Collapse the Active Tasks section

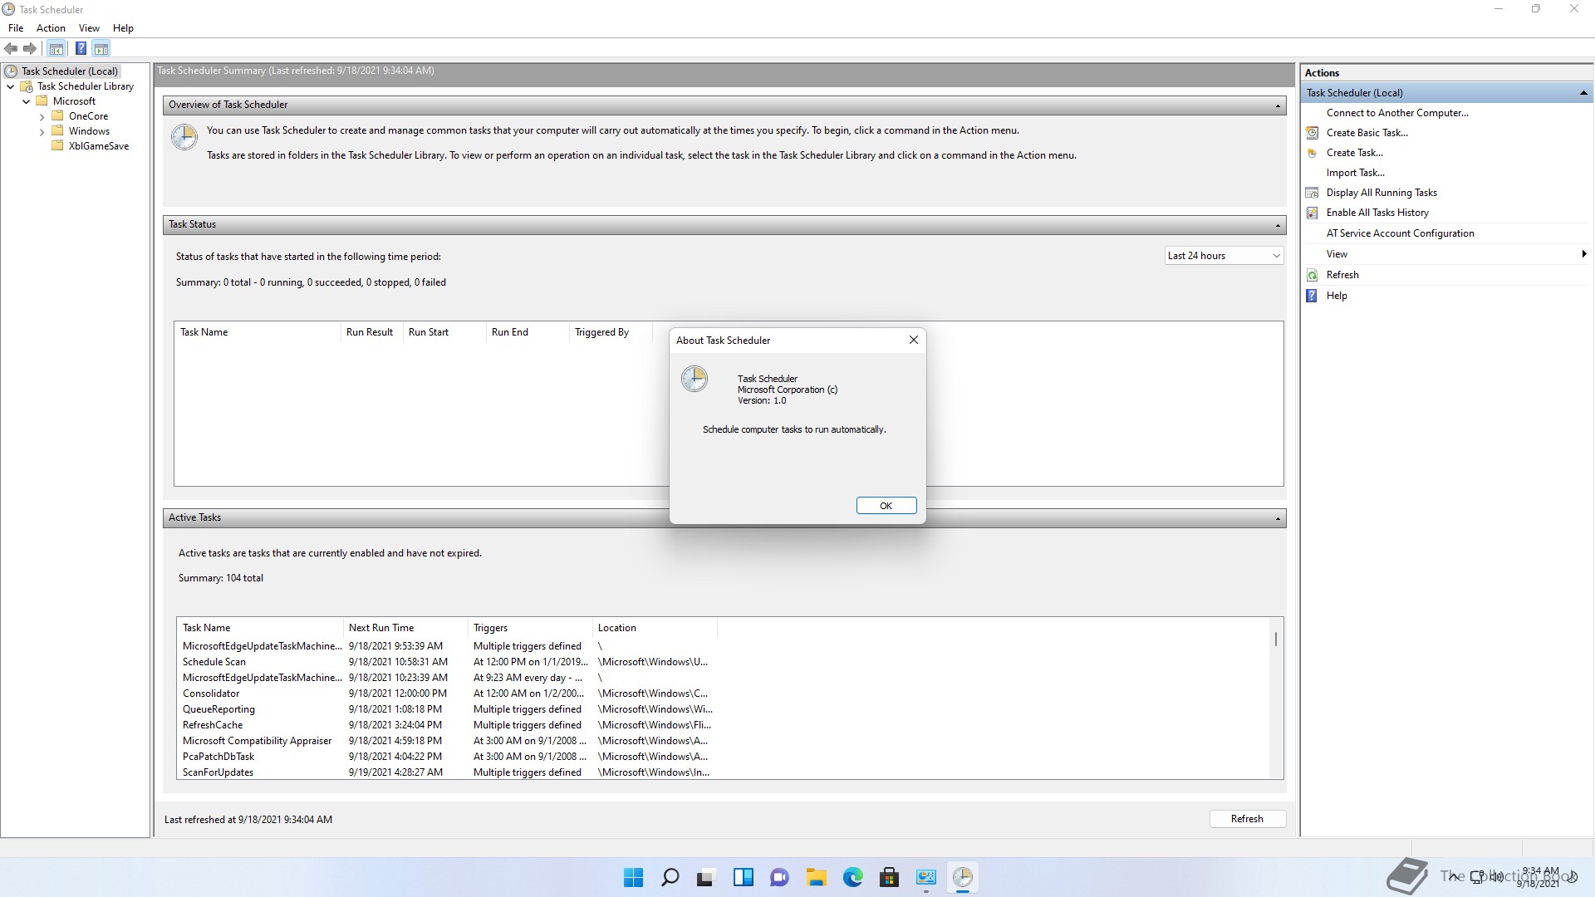(1278, 518)
